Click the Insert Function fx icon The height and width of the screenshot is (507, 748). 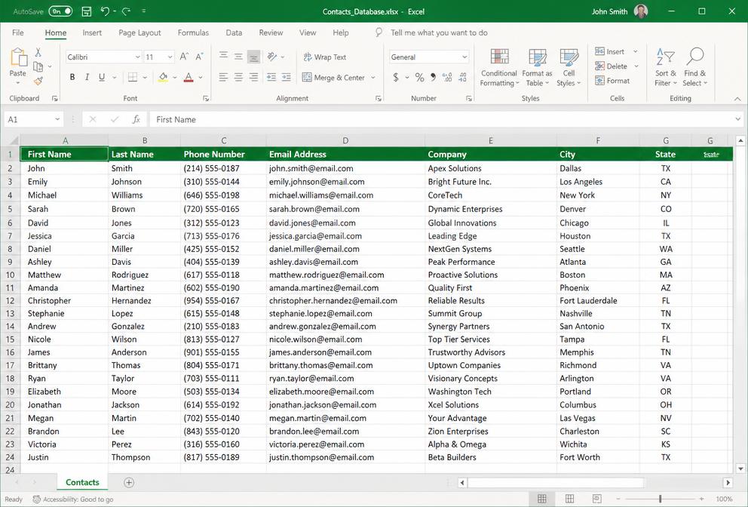136,119
